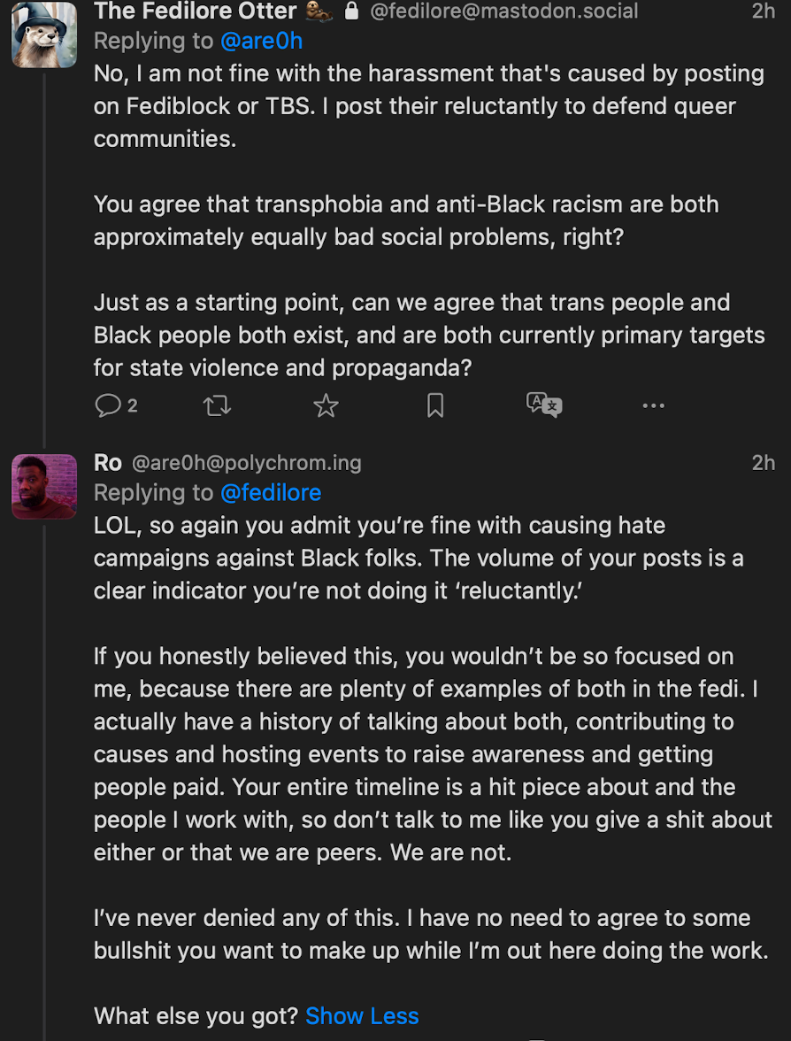Open the @fedilore@mastodon.social handle
This screenshot has height=1041, width=791.
[x=503, y=12]
